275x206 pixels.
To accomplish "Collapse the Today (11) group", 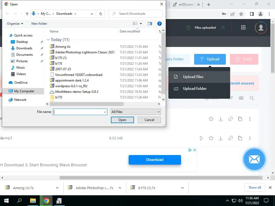I will point(48,40).
